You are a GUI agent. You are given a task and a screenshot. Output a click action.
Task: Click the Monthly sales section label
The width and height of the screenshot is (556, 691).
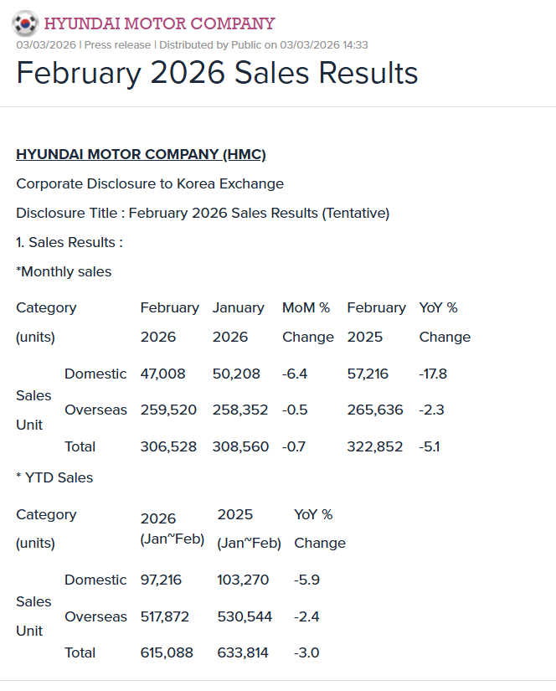click(64, 271)
